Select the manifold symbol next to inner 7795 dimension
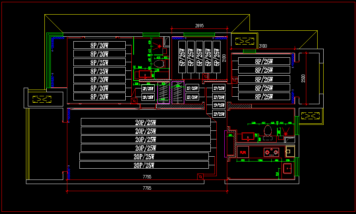The image size is (356, 214). 200,177
